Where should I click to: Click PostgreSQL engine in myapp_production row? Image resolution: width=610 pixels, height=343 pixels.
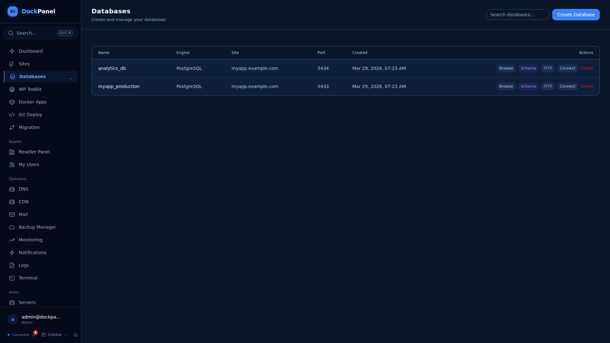tap(189, 86)
